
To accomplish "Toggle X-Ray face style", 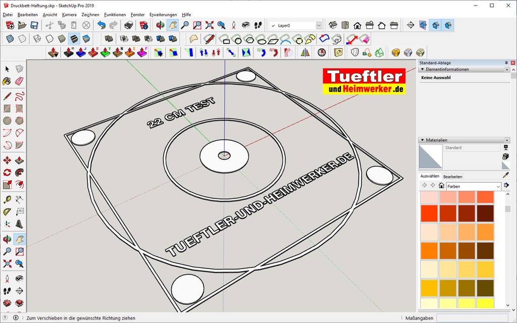I will coord(10,39).
